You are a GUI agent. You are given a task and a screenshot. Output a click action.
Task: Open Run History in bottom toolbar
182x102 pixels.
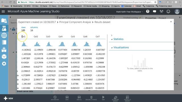pos(55,98)
